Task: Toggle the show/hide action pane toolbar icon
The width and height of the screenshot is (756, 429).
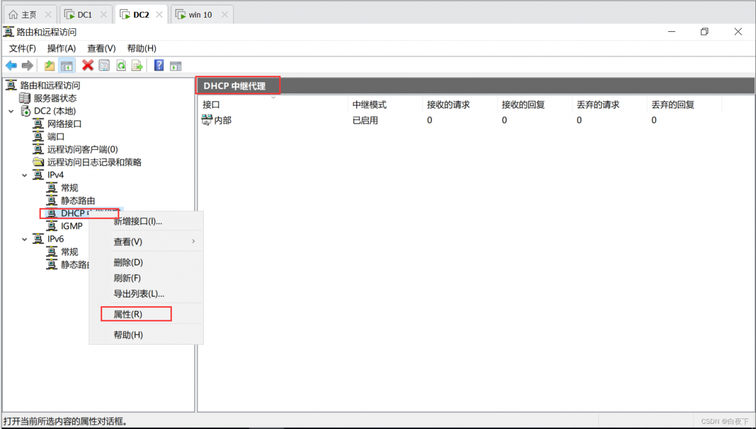Action: click(175, 66)
